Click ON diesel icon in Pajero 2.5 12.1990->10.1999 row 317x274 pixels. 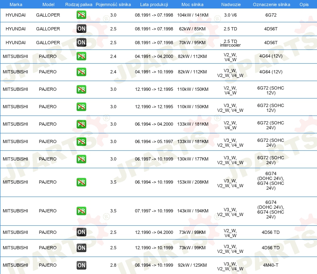click(x=81, y=248)
